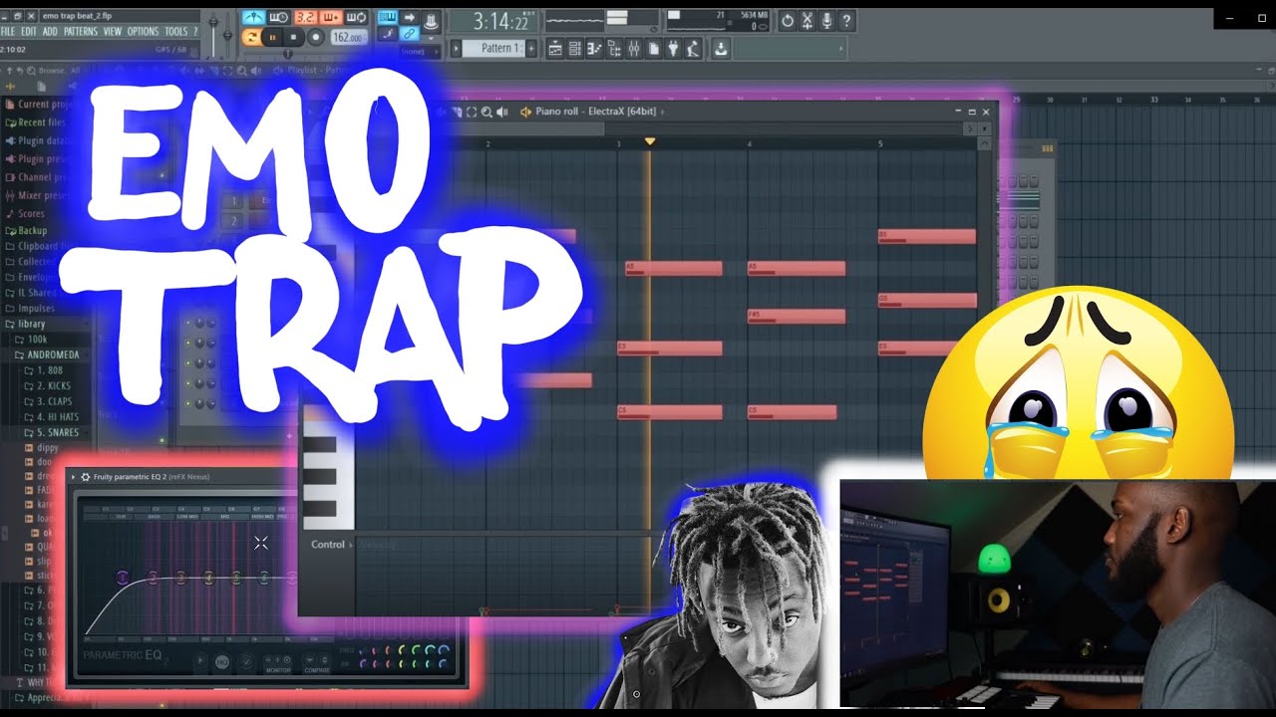This screenshot has width=1276, height=717.
Task: Click the master pitch slider
Action: 227,34
